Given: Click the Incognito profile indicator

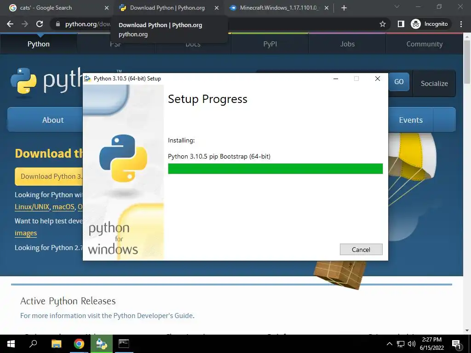Looking at the screenshot, I should 430,24.
